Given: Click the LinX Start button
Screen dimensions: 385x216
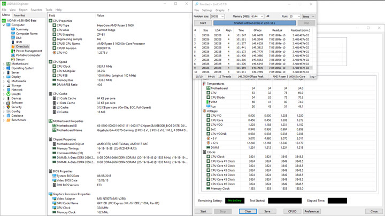Looking at the screenshot, I should [203, 23].
